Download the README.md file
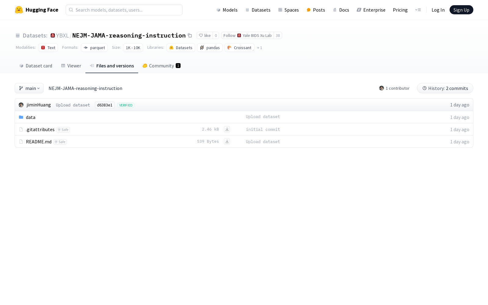The image size is (488, 305). pyautogui.click(x=227, y=142)
